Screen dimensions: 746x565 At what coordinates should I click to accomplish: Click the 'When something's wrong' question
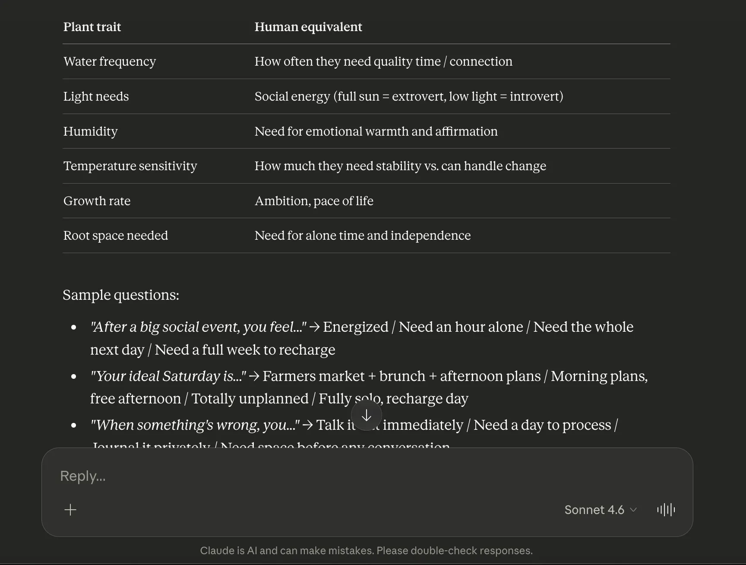coord(195,425)
